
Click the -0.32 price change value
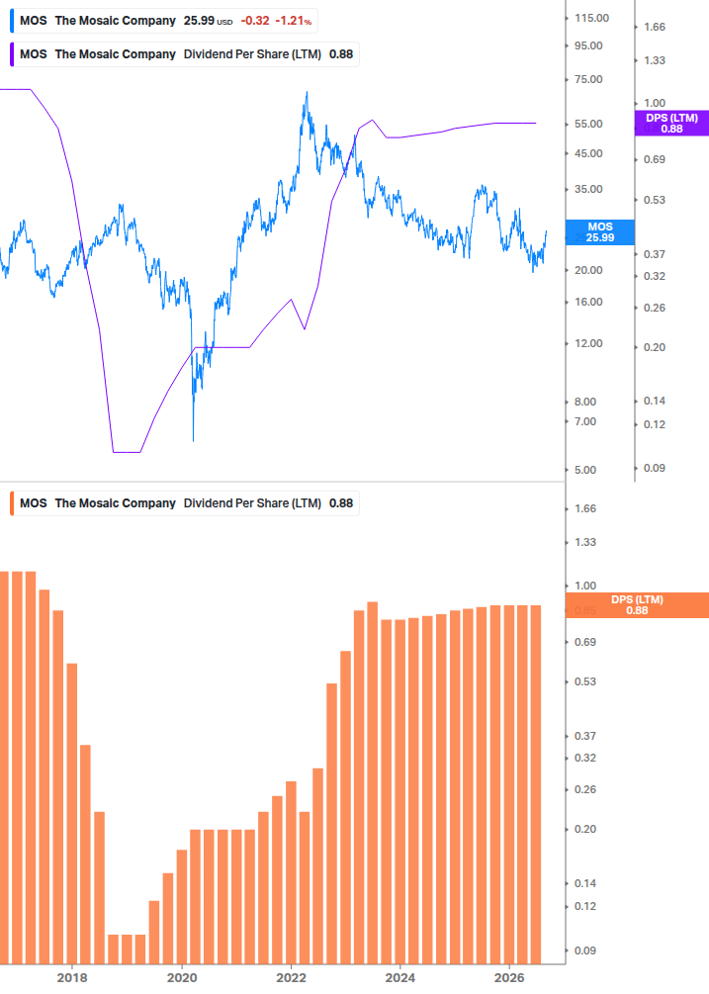click(x=255, y=21)
